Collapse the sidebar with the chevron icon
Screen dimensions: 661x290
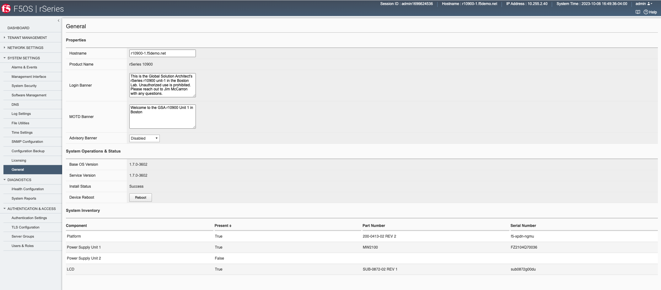coord(58,21)
